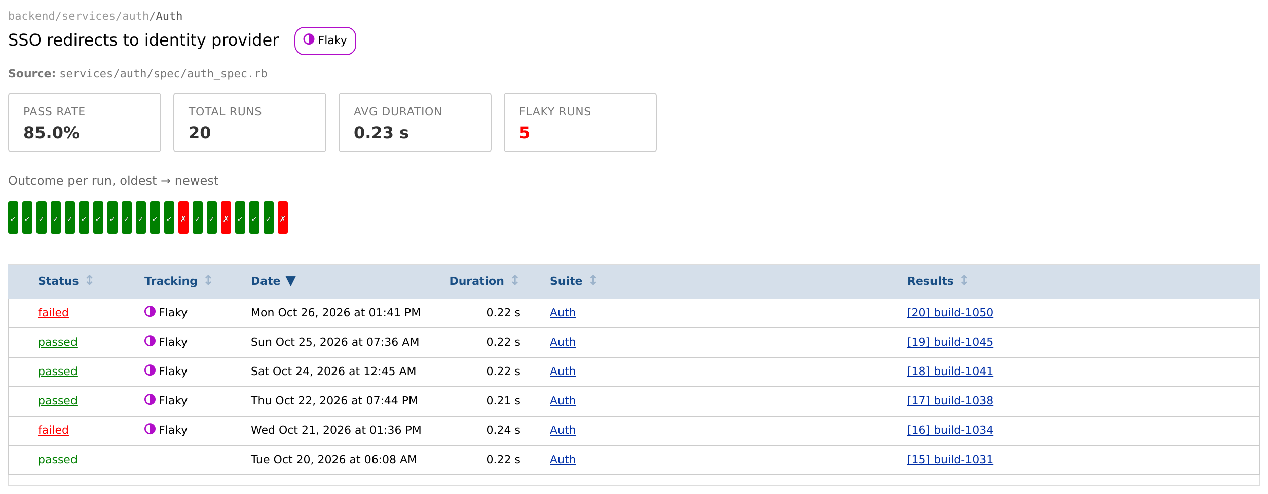Click the Flaky icon in the Oct 26 row
This screenshot has width=1268, height=494.
pos(150,312)
